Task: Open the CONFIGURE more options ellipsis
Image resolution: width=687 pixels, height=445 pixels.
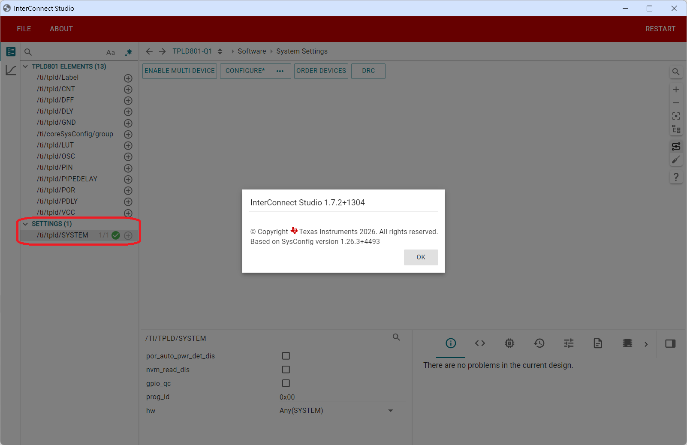Action: pos(280,71)
